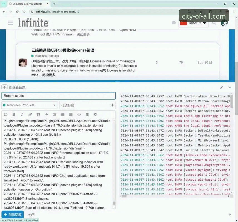Open the Terapines Products category dropdown
The width and height of the screenshot is (238, 222).
click(29, 105)
